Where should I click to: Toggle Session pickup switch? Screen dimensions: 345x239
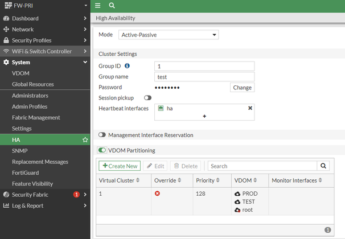pyautogui.click(x=147, y=98)
